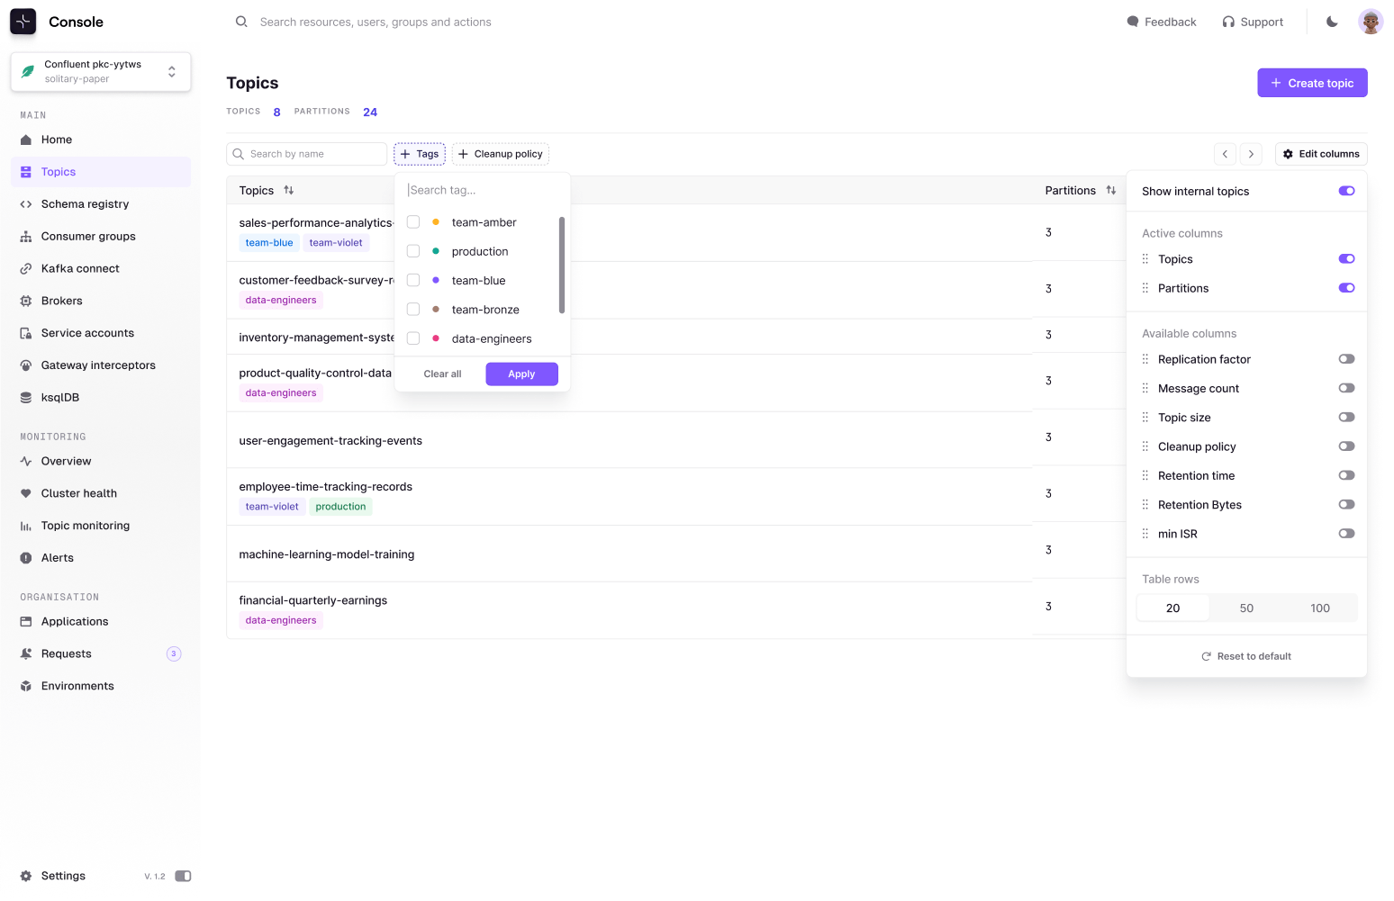The width and height of the screenshot is (1394, 901).
Task: Expand the Confluent pkc-yytws cluster selector
Action: (101, 72)
